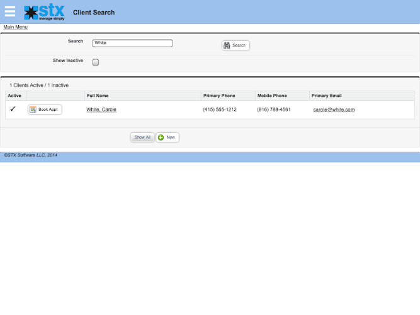Click the 1 Clients Active / 1 Inactive text
Image resolution: width=420 pixels, height=315 pixels.
[x=39, y=85]
